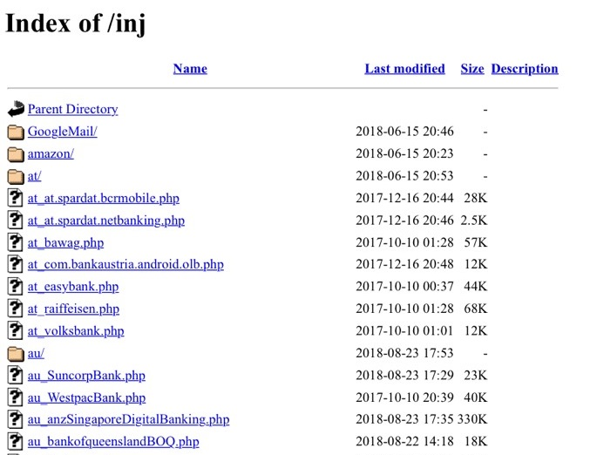
Task: Click the Index of /inj heading
Action: click(76, 24)
